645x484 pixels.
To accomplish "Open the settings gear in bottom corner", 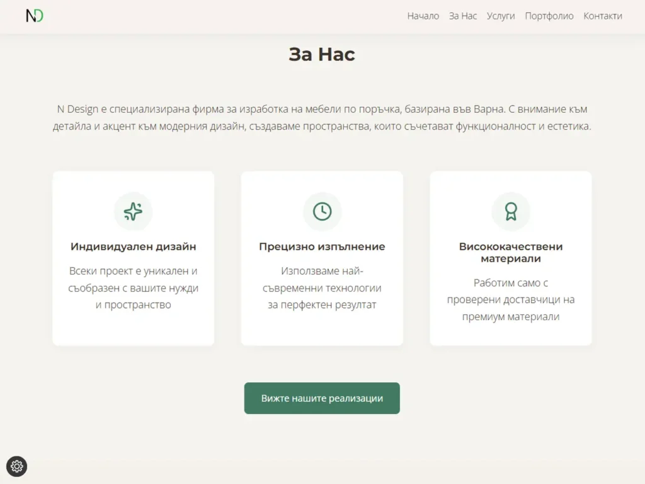I will click(x=17, y=466).
